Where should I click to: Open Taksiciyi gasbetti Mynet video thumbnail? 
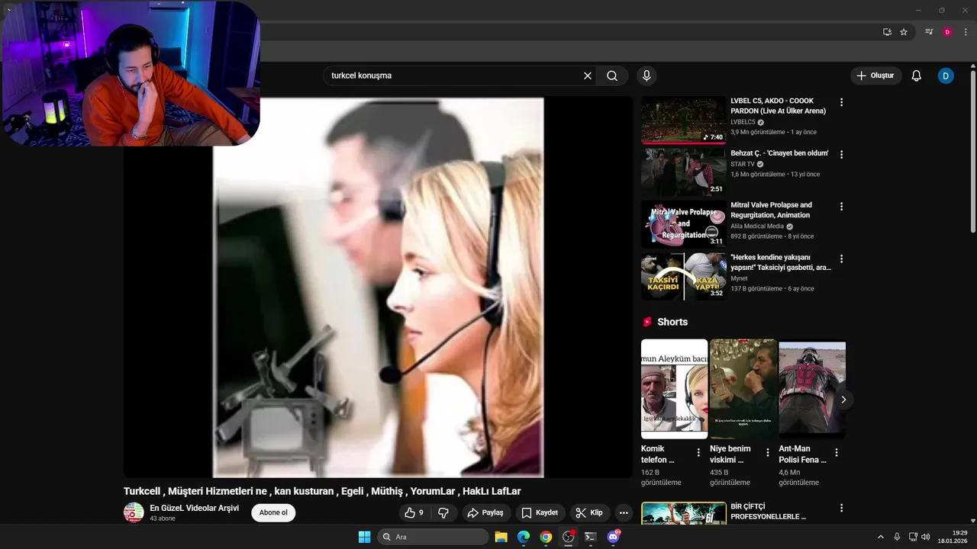pyautogui.click(x=683, y=276)
